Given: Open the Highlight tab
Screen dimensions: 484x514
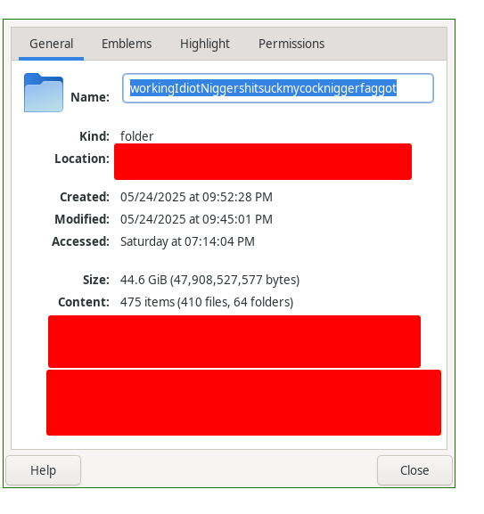Looking at the screenshot, I should pos(205,44).
